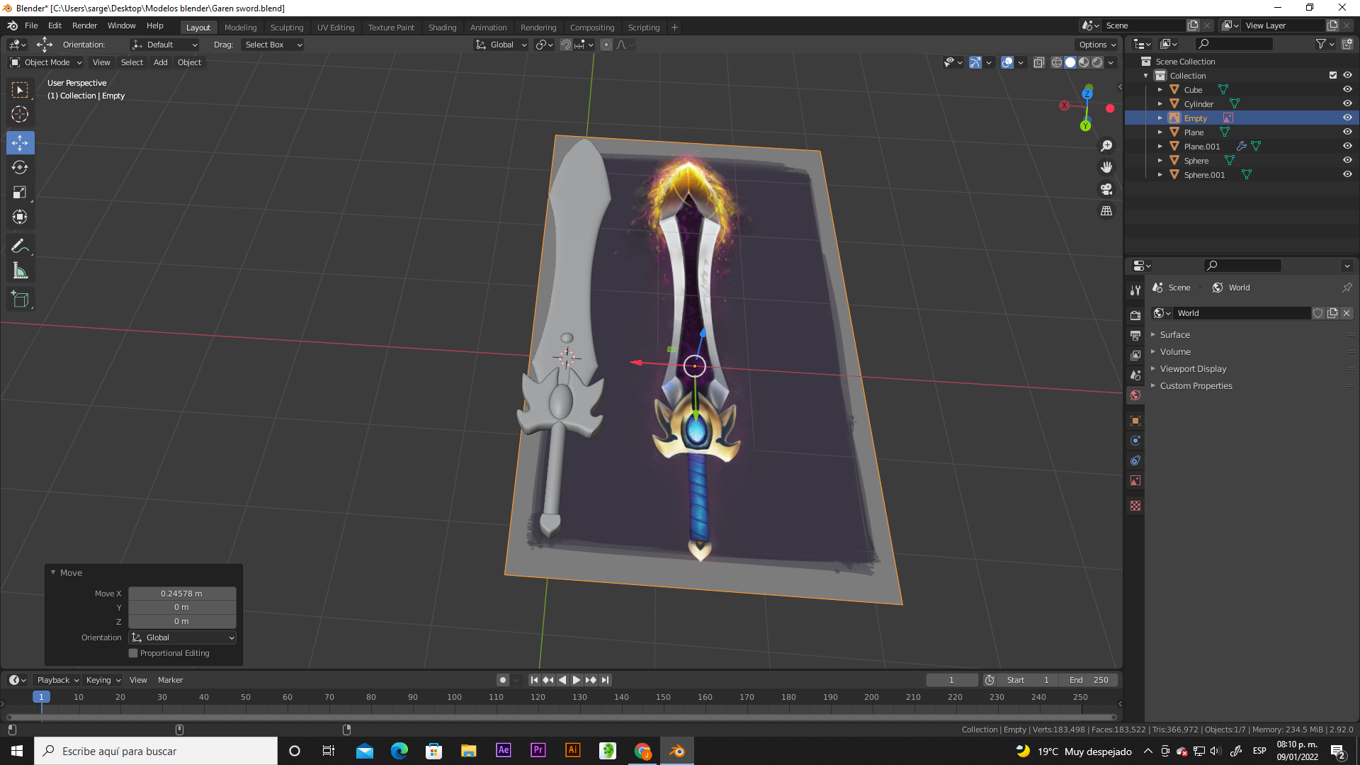Open the Object properties tab
Image resolution: width=1360 pixels, height=765 pixels.
pyautogui.click(x=1135, y=421)
